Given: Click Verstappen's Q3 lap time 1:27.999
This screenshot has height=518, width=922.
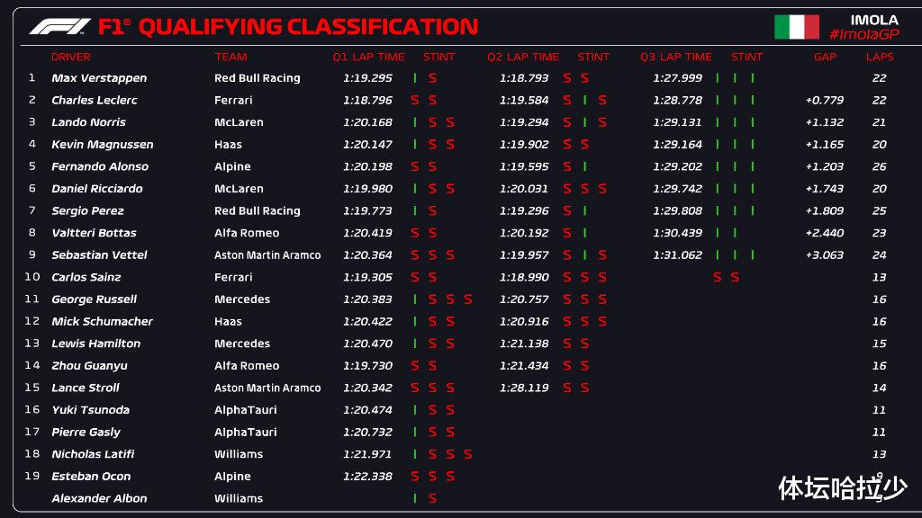Looking at the screenshot, I should (x=677, y=78).
